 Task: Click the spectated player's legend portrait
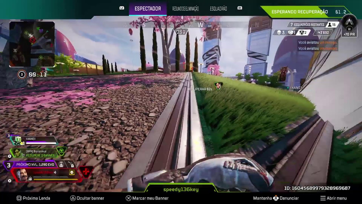pyautogui.click(x=22, y=175)
